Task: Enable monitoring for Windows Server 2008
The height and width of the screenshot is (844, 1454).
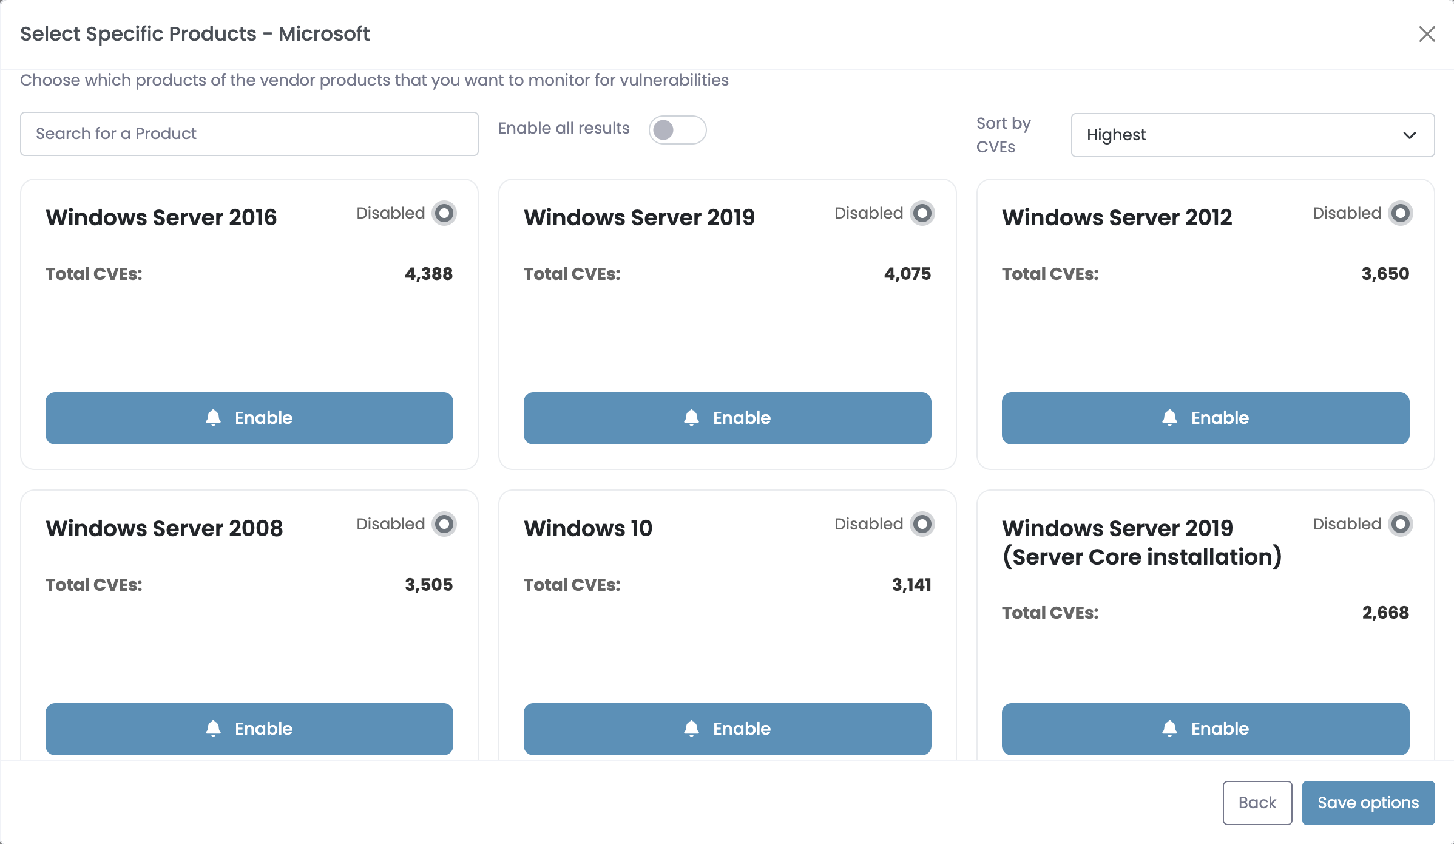Action: click(249, 729)
